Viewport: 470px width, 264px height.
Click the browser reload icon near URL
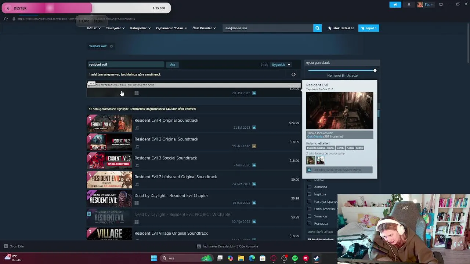[x=6, y=19]
